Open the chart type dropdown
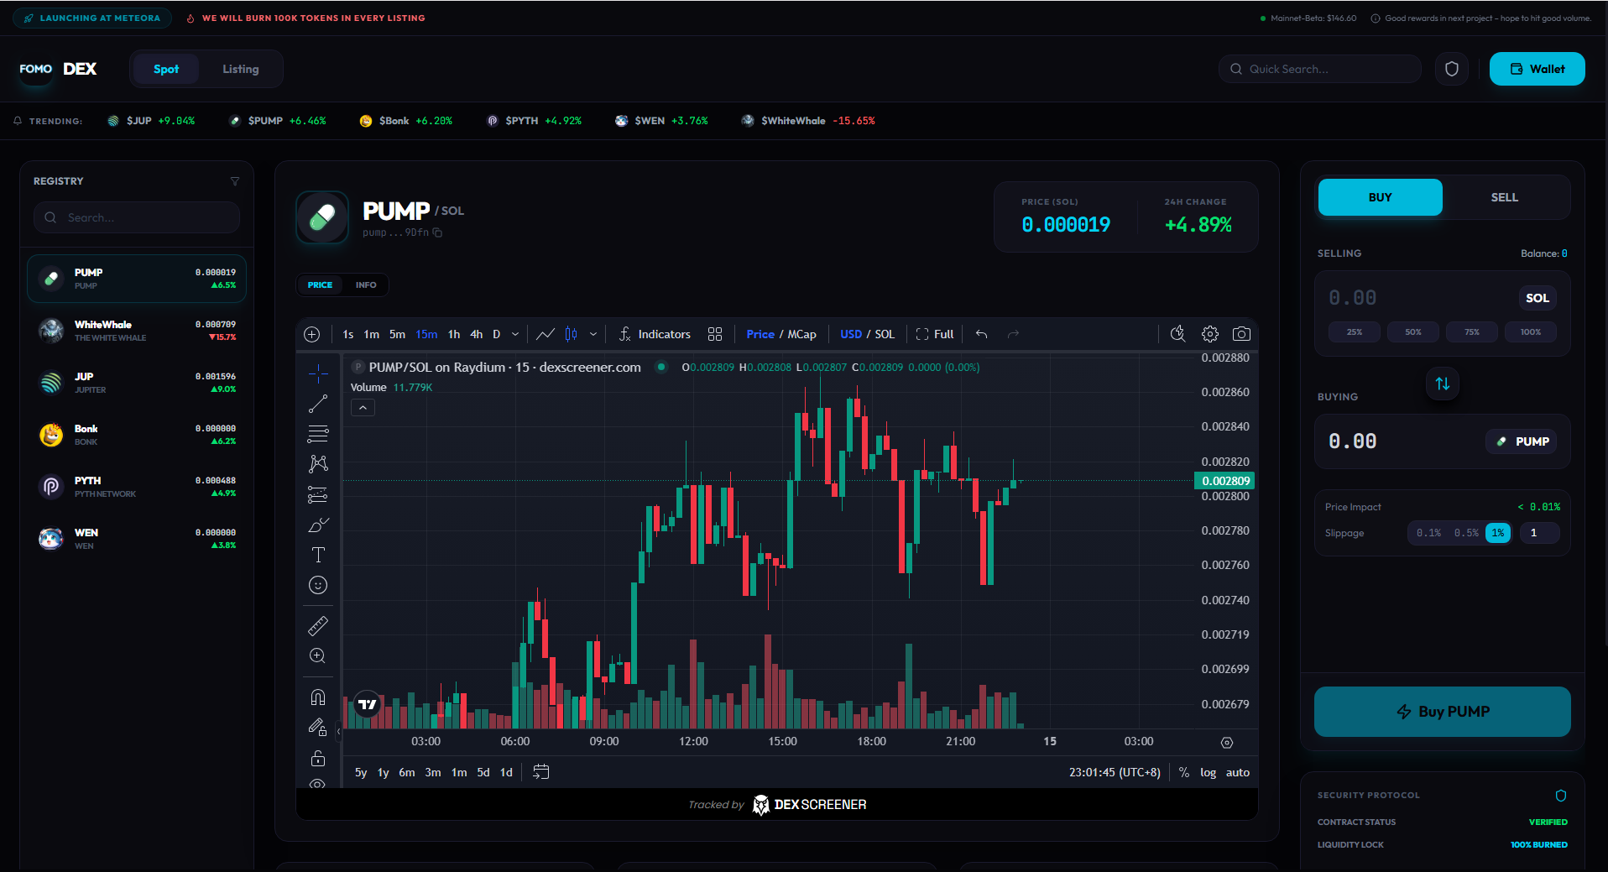Screen dimensions: 1608x872 (593, 333)
